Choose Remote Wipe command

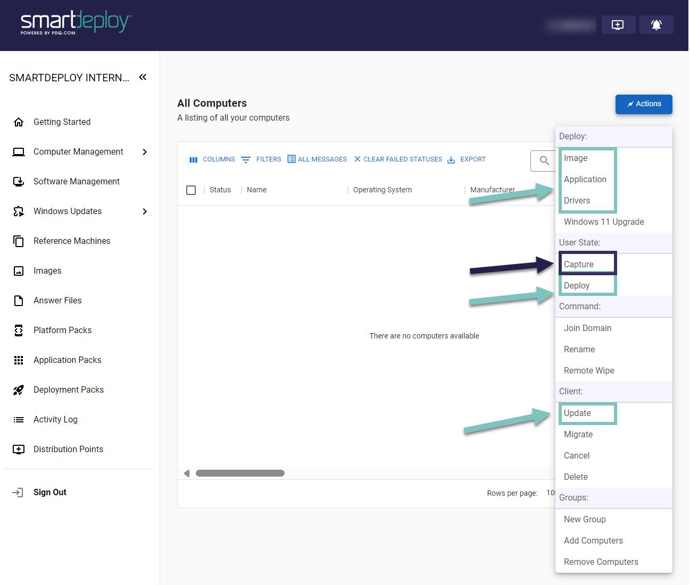click(588, 371)
